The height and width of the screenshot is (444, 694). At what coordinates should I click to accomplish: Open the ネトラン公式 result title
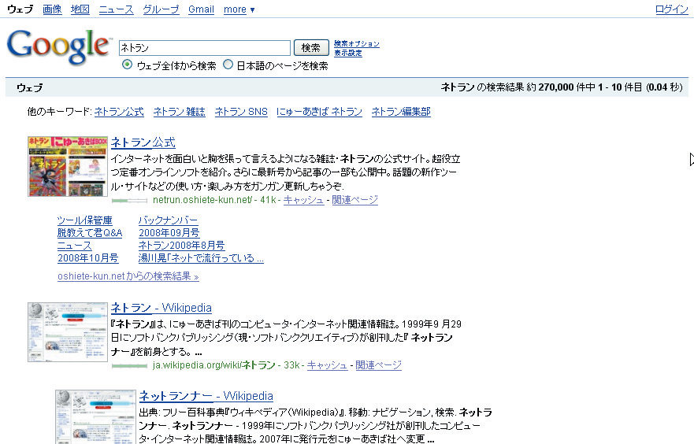(143, 142)
